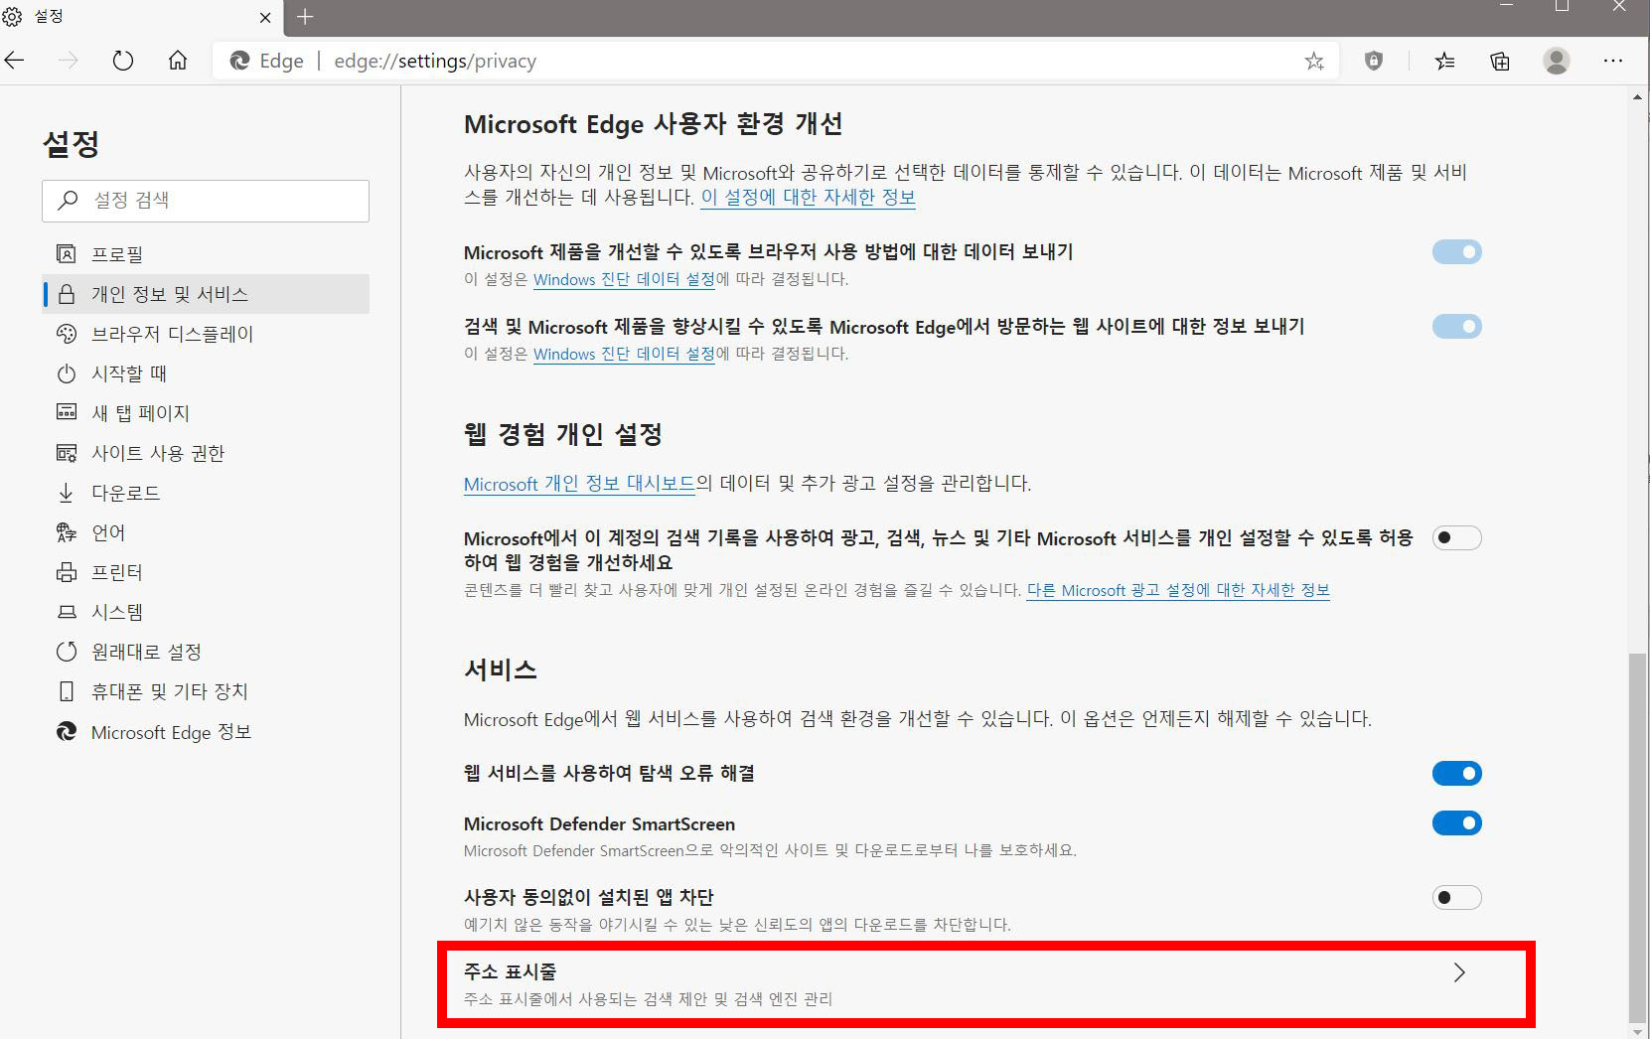Click the 사이트 사용 권한 icon
Screen dimensions: 1650x1039
(x=67, y=453)
